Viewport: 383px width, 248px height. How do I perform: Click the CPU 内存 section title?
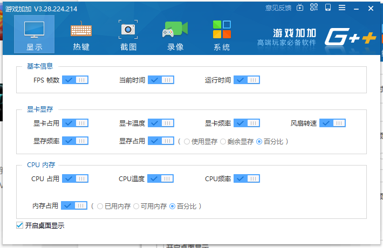point(41,165)
